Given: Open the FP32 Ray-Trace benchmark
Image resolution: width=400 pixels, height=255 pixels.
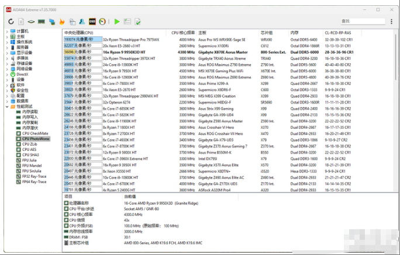Looking at the screenshot, I should click(31, 177).
